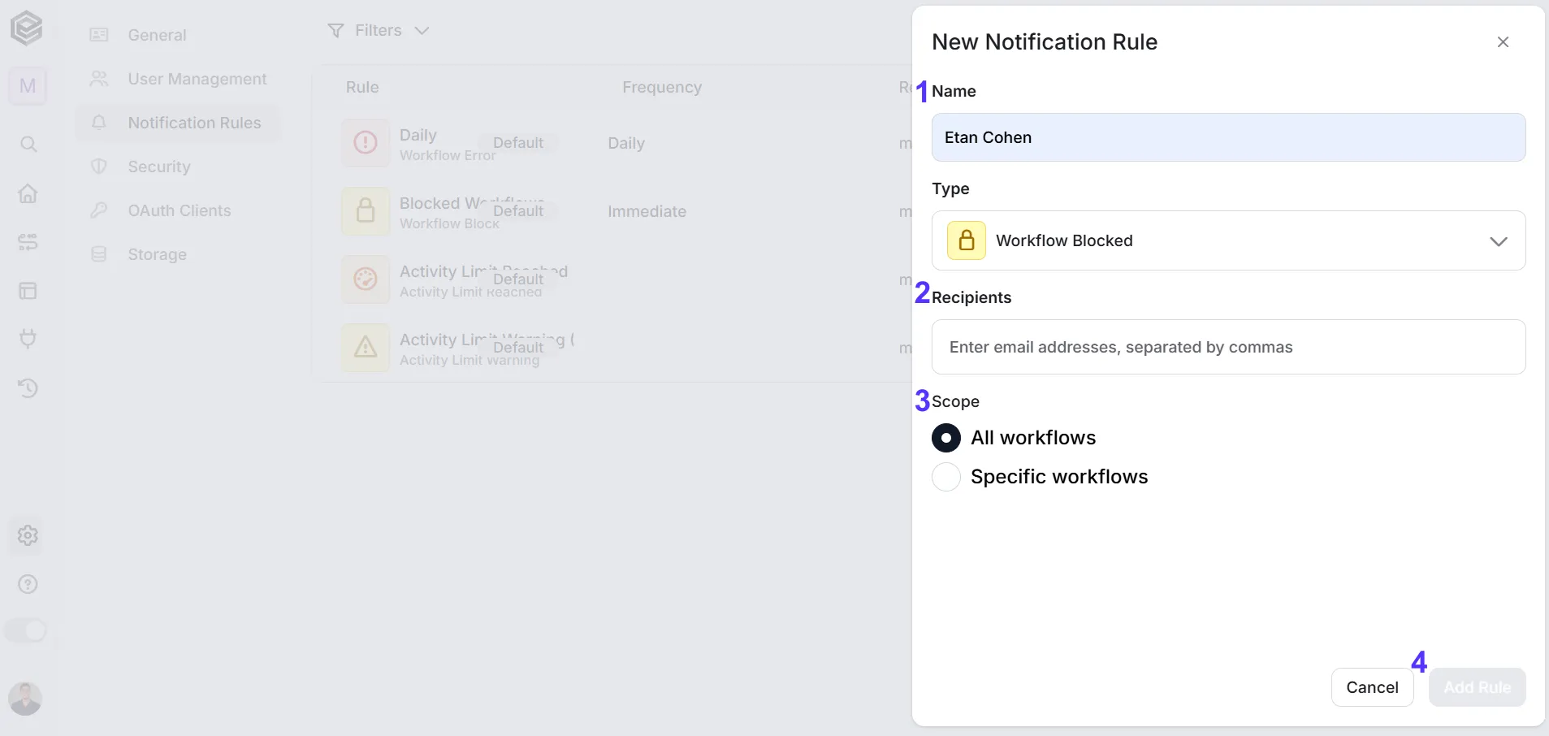Select the All workflows radio button

(946, 438)
